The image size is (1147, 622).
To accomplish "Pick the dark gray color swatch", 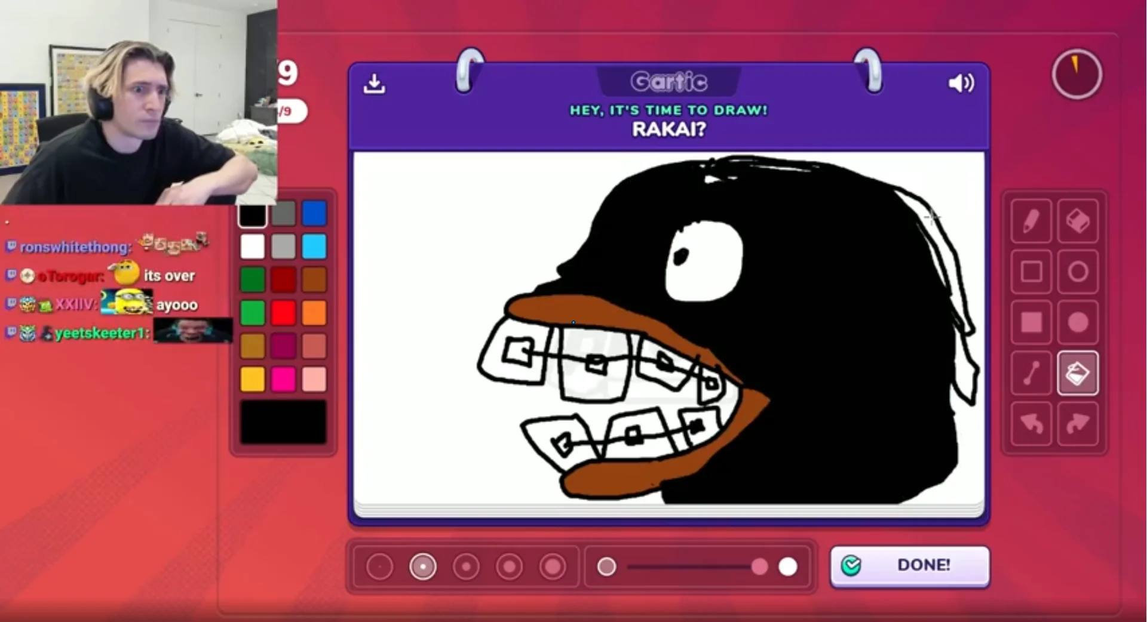I will [283, 214].
